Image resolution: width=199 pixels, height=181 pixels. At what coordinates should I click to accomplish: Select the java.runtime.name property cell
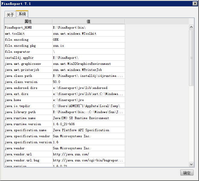[x=28, y=118]
